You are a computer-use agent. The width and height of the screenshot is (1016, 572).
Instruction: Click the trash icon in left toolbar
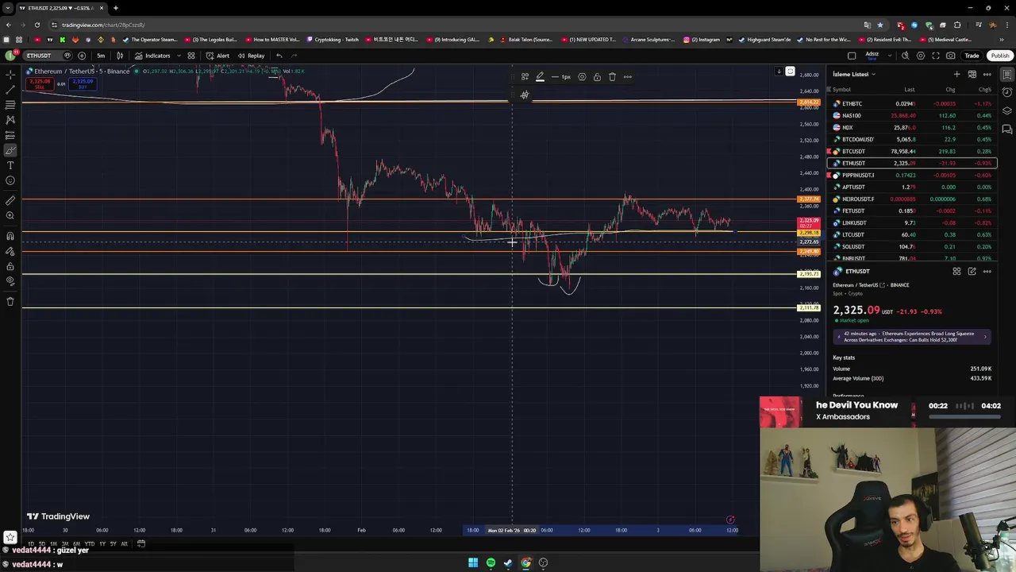[10, 301]
